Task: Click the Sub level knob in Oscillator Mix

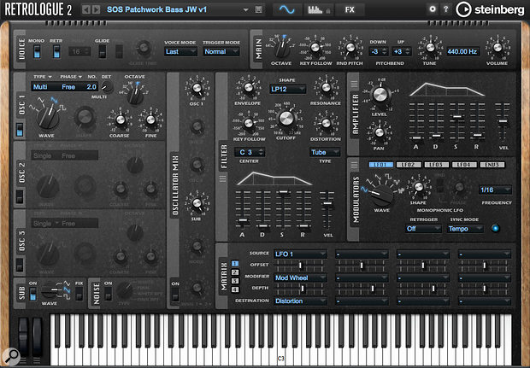Action: coord(197,203)
